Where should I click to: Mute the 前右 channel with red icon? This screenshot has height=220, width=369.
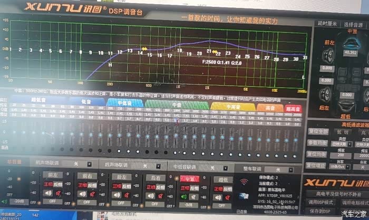point(93,194)
